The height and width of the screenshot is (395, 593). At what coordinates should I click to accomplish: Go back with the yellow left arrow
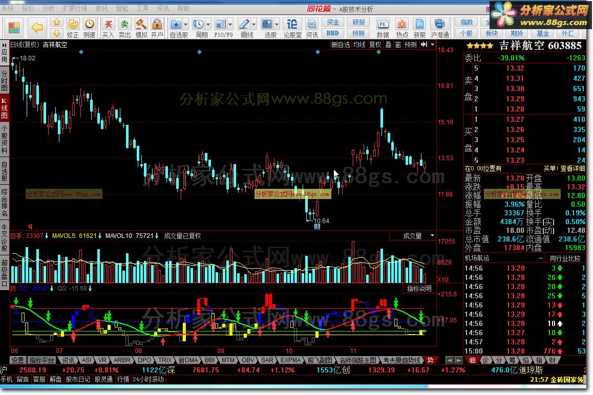(37, 27)
